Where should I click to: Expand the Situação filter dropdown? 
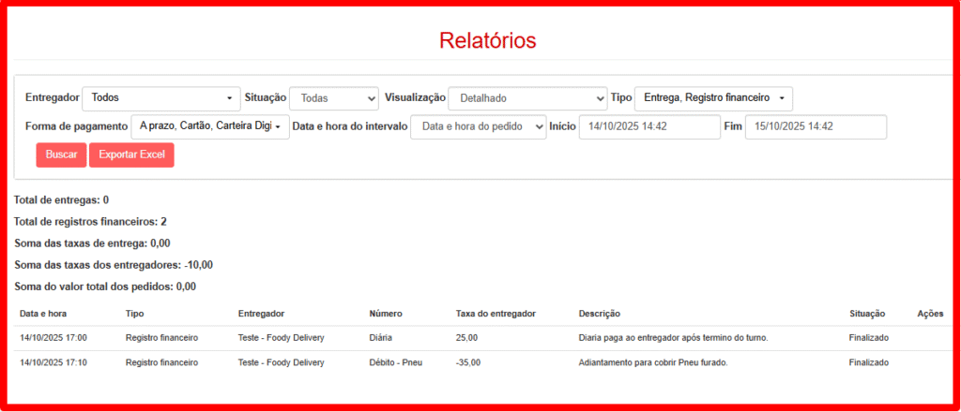[333, 98]
